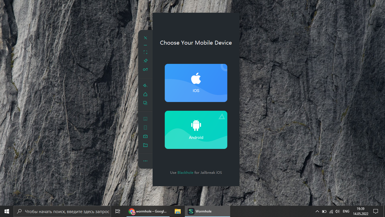Viewport: 385px width, 217px height.
Task: Switch to the Chrome wormhole Google tab
Action: point(148,211)
